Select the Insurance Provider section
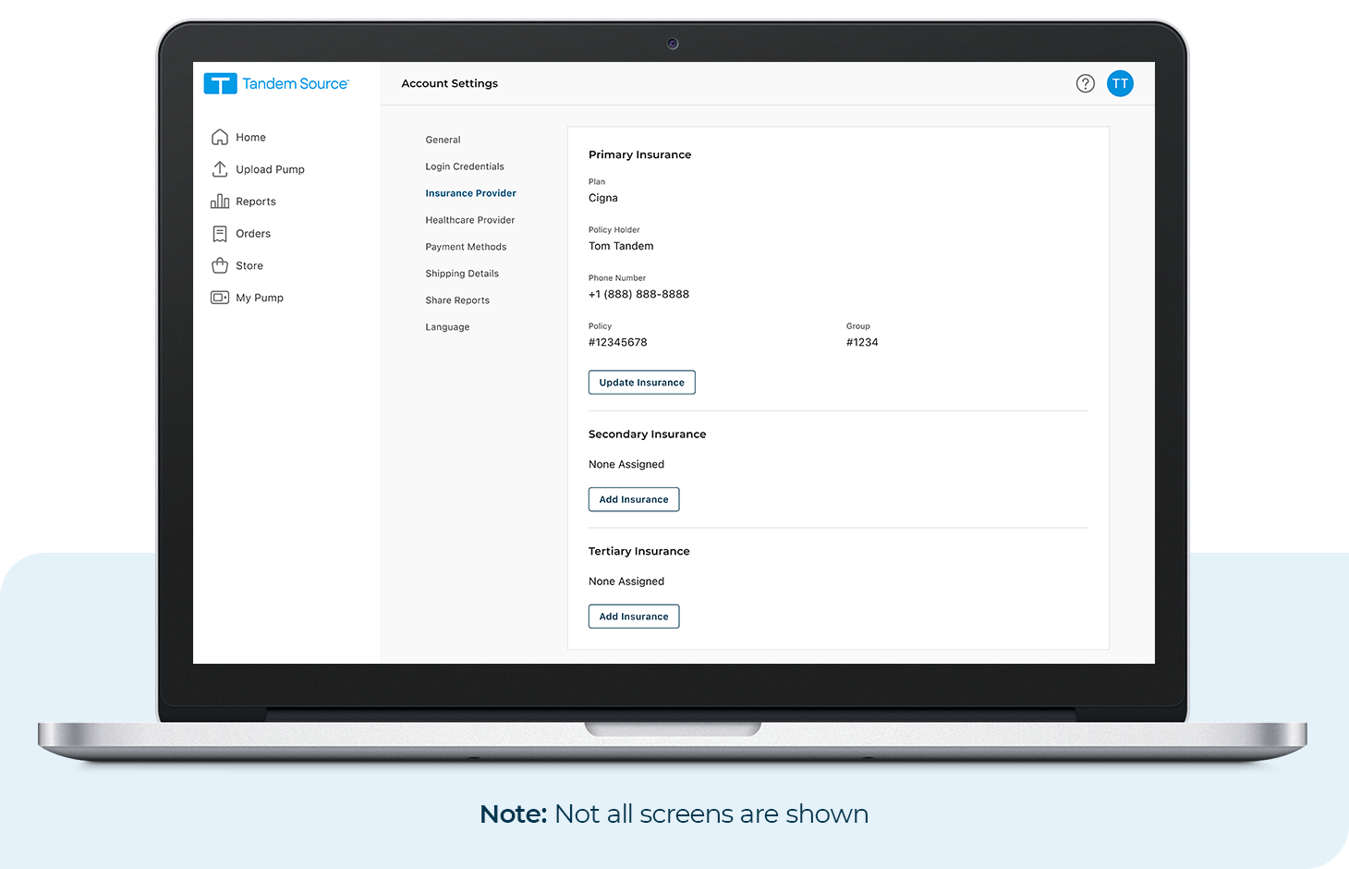This screenshot has height=869, width=1349. [470, 193]
